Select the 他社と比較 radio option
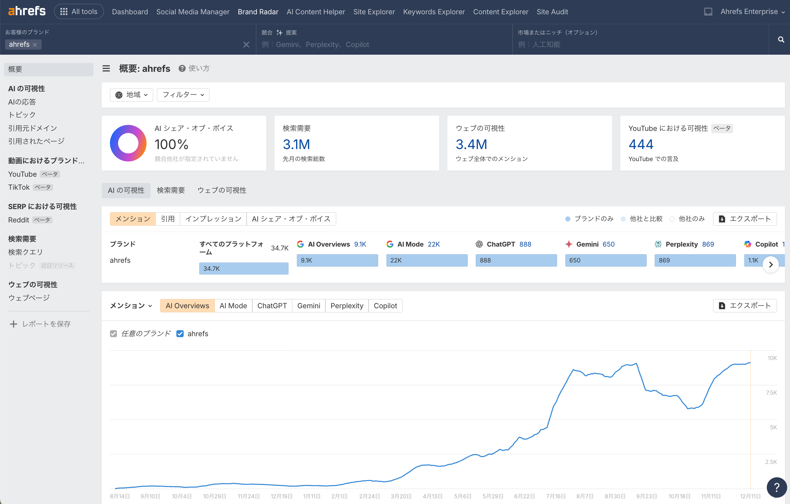Screen dimensions: 790x504 [623, 219]
